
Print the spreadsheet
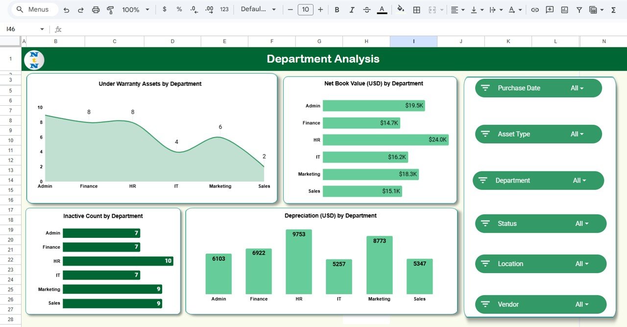[96, 9]
